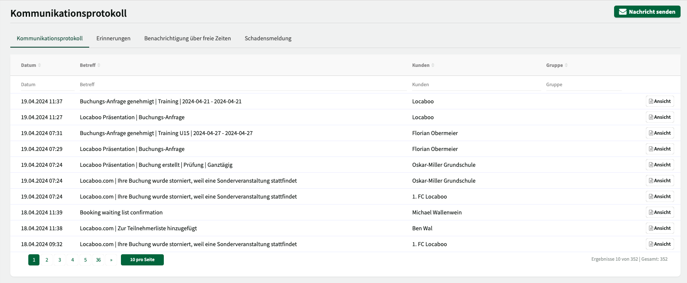Click the Ergebnisse 10 von 352 text
The height and width of the screenshot is (283, 687).
point(615,259)
